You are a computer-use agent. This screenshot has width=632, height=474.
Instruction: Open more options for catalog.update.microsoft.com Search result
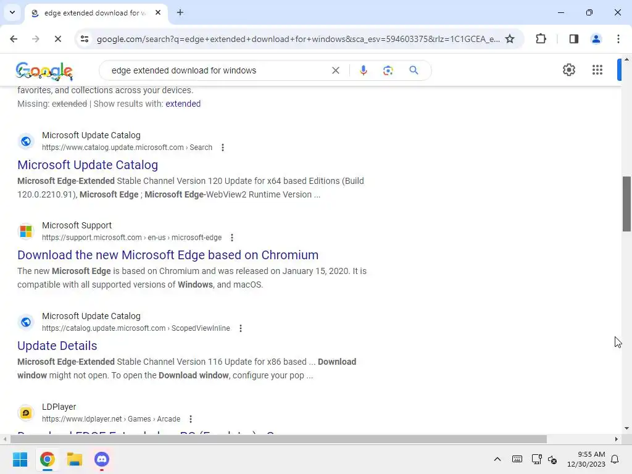click(222, 148)
